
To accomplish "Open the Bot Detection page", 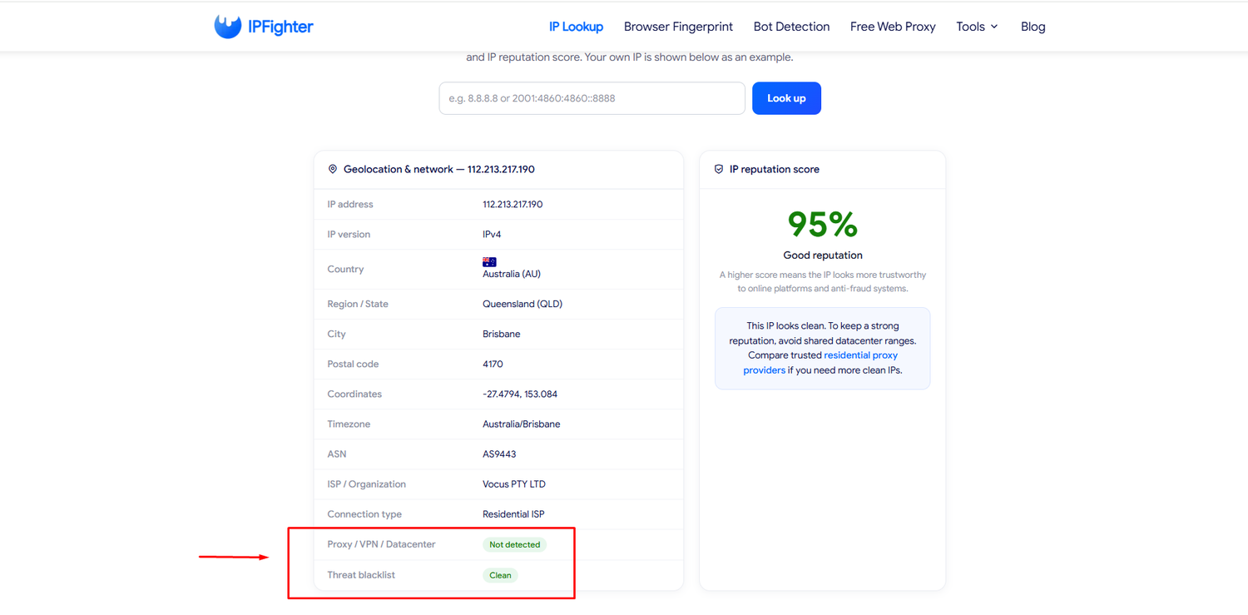I will (791, 27).
